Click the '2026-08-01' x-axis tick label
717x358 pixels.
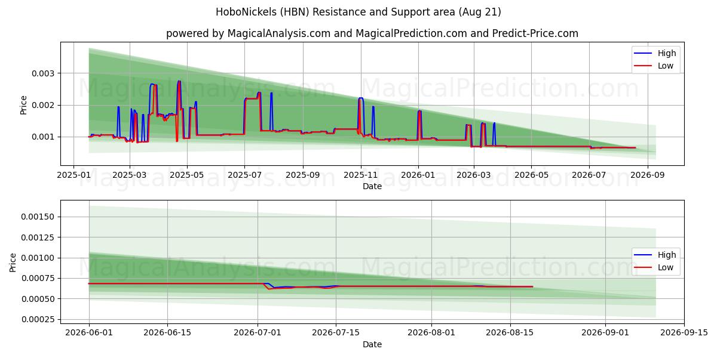pos(431,333)
